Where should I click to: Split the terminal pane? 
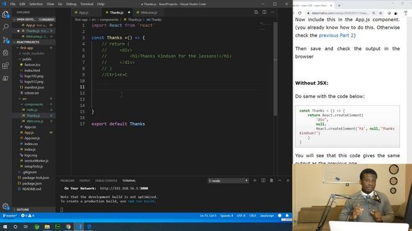pyautogui.click(x=263, y=180)
